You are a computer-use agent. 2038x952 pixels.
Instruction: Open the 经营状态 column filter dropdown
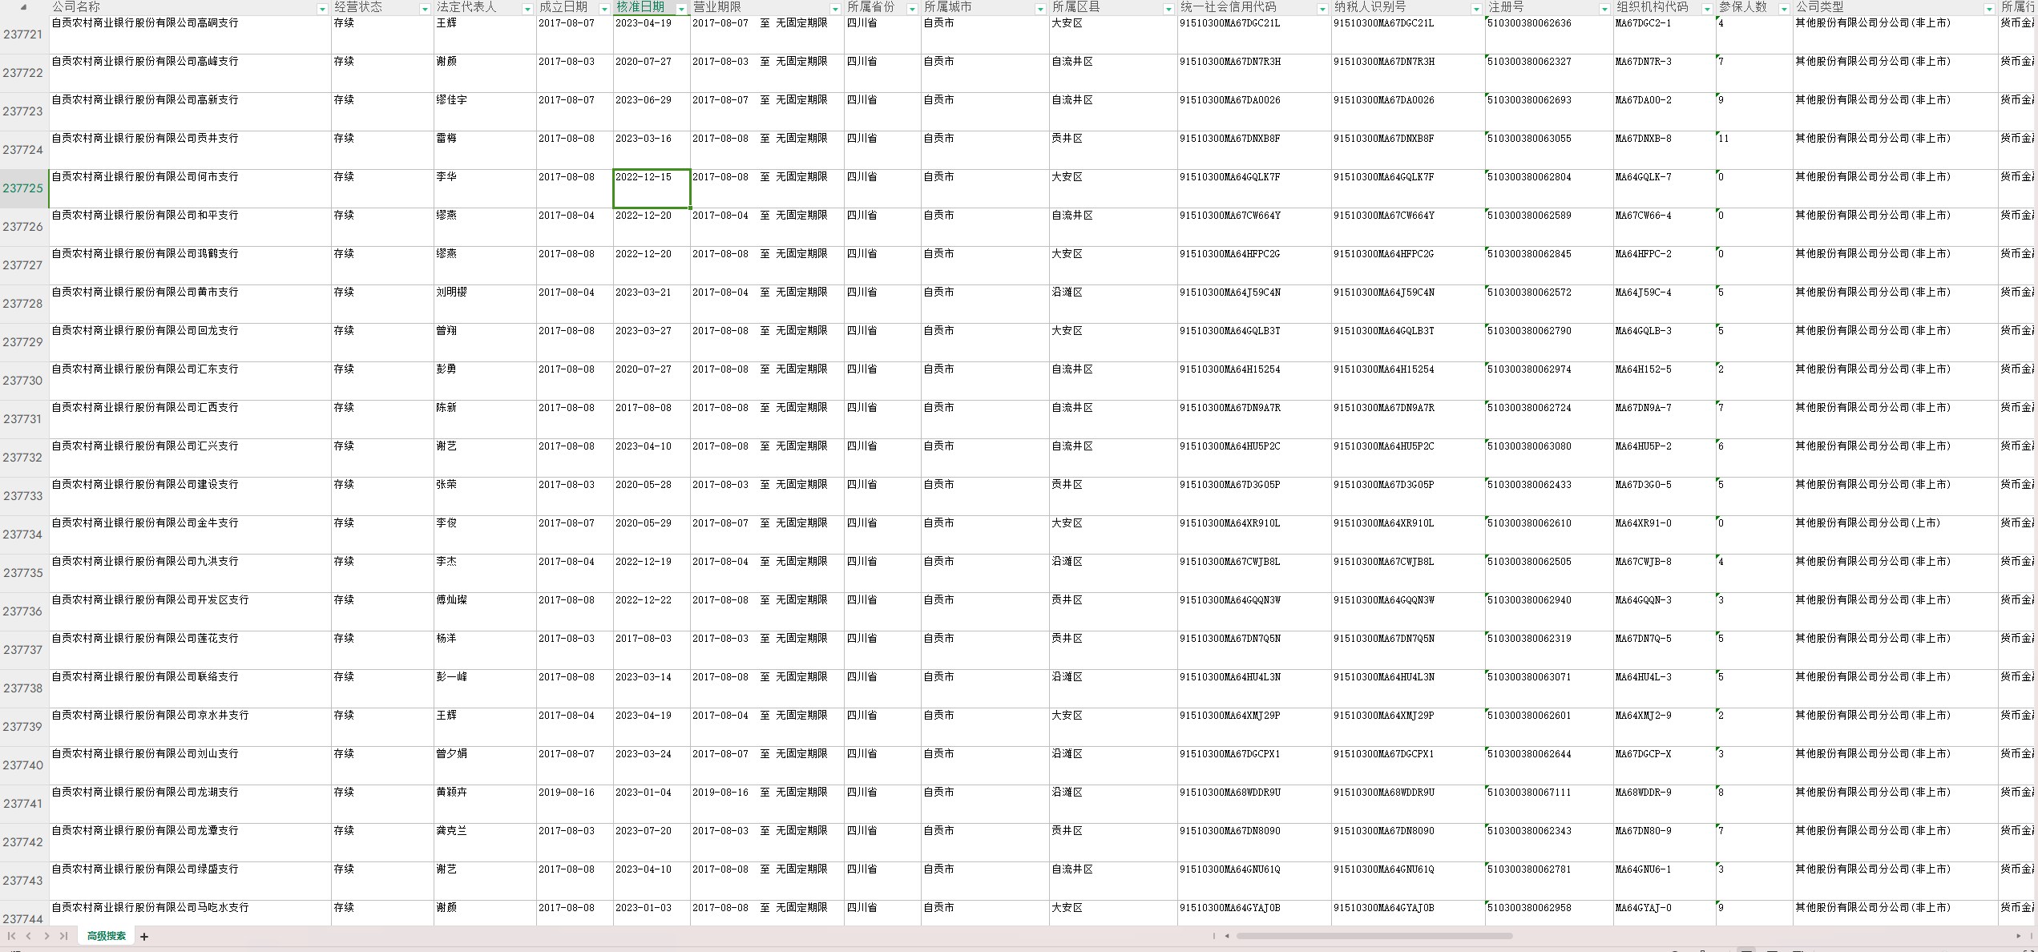(425, 9)
